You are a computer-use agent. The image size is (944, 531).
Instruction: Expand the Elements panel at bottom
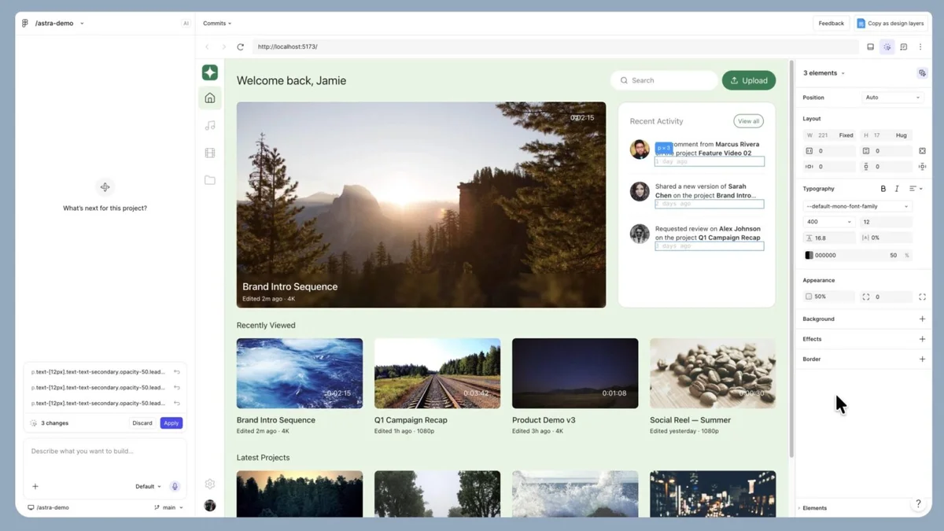813,508
